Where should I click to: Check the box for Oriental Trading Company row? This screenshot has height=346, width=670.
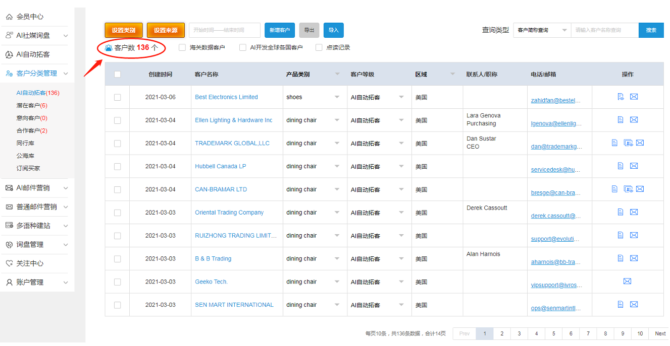click(117, 213)
